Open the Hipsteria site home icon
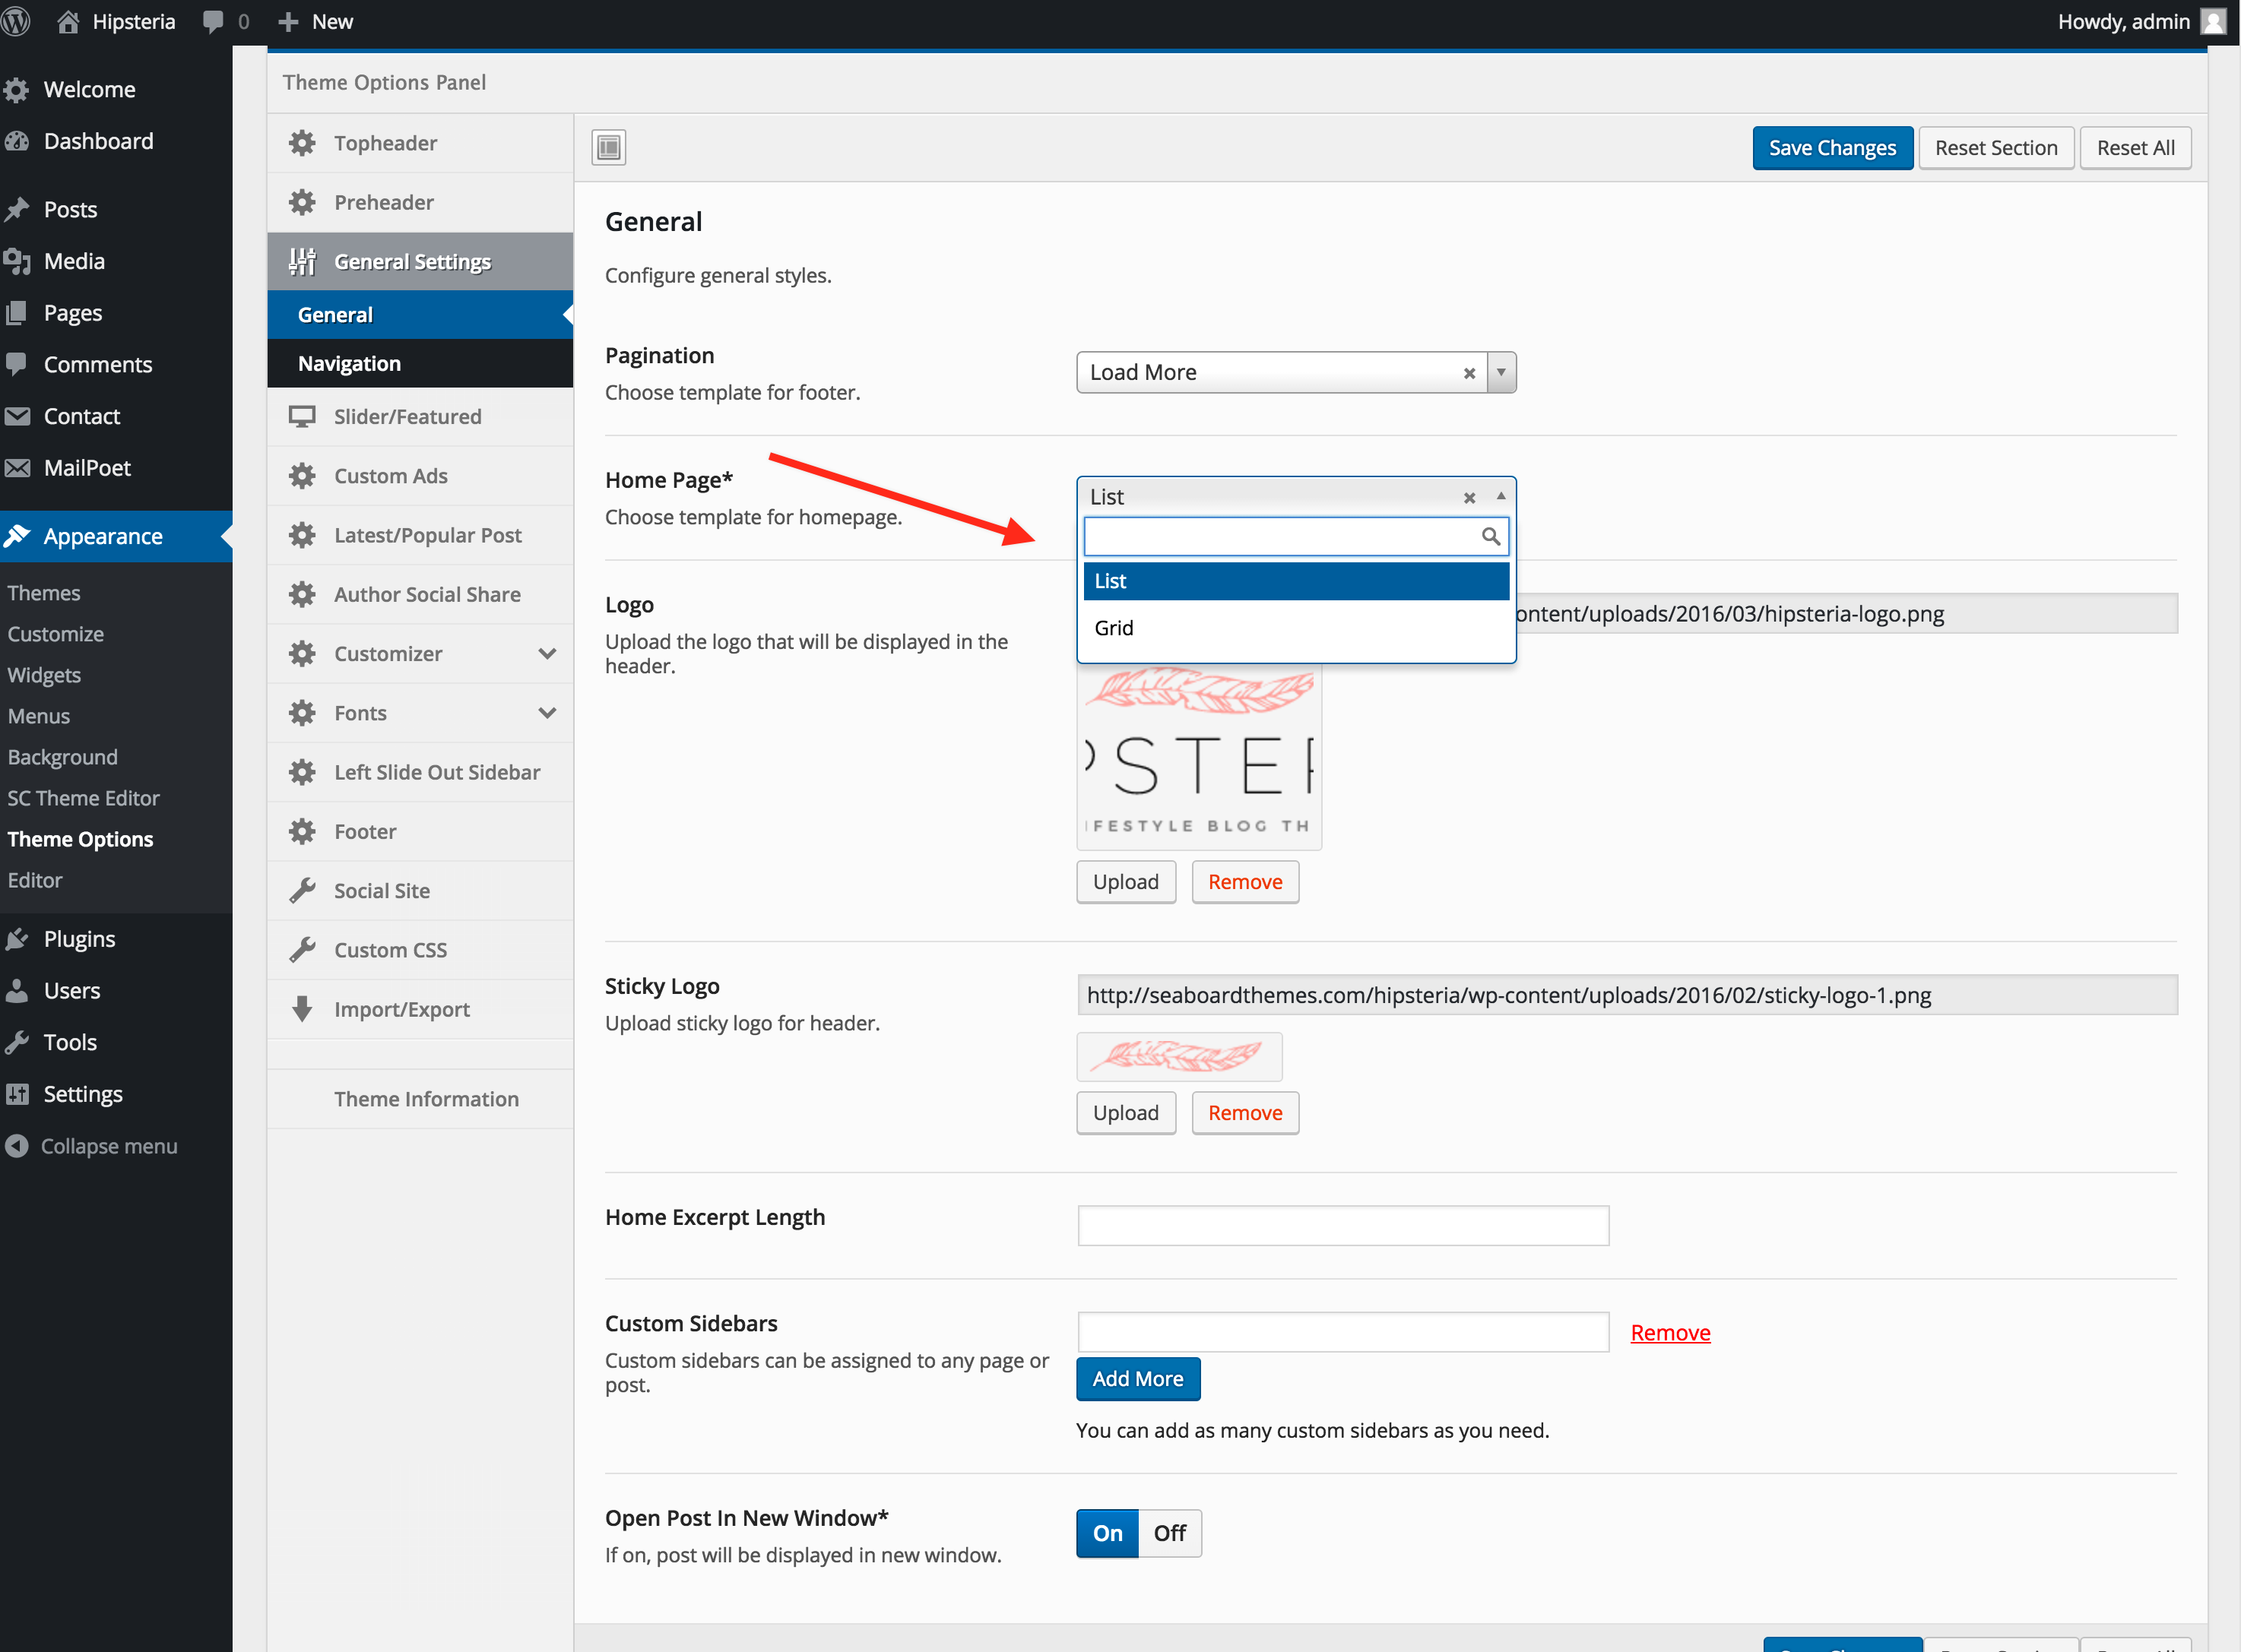Screen dimensions: 2241x1652 pos(68,22)
